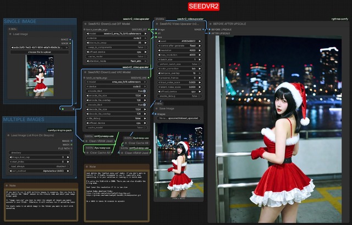
Task: Click the SeedVR2 Load DiT Model node dot
Action: 85,24
